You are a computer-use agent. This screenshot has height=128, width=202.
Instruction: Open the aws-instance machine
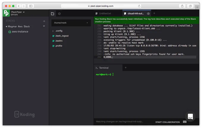pyautogui.click(x=20, y=32)
